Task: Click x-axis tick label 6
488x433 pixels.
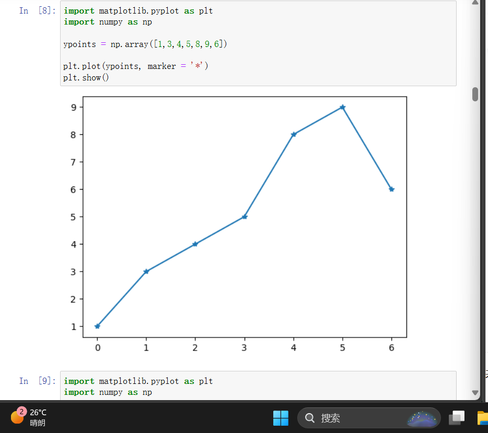Action: click(x=391, y=348)
